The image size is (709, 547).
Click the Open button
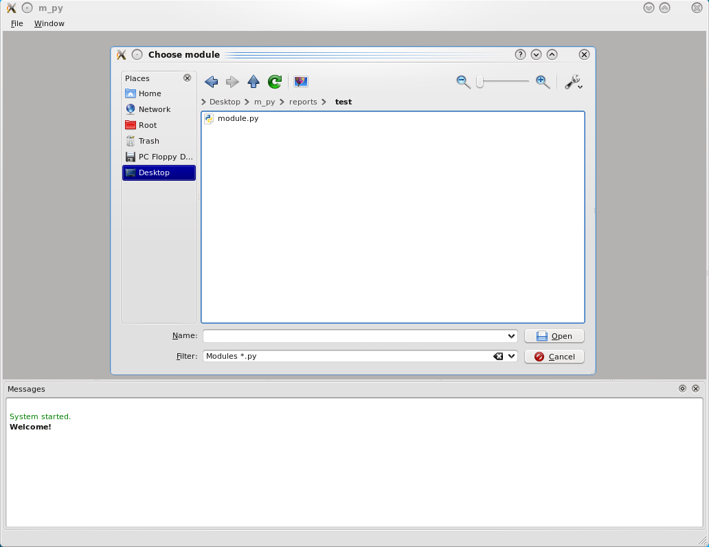click(x=554, y=336)
